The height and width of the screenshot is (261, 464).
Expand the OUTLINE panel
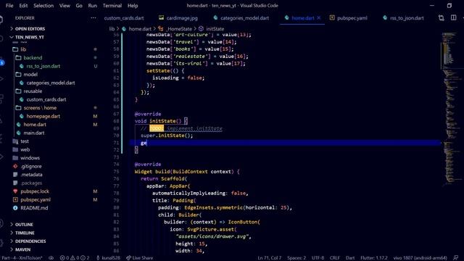click(24, 225)
